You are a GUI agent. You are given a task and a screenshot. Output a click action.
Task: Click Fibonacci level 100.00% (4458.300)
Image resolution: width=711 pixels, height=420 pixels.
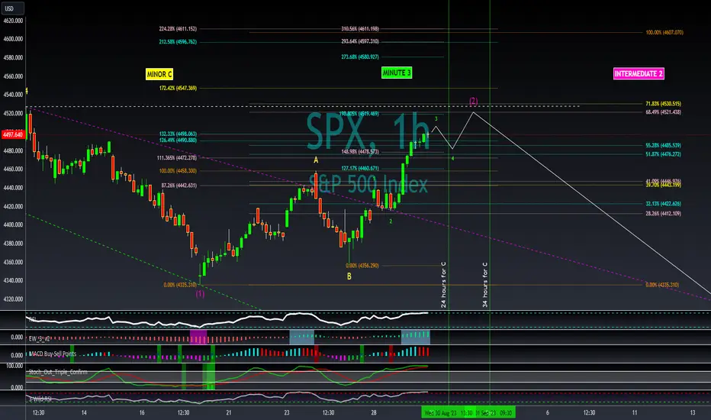tap(178, 171)
